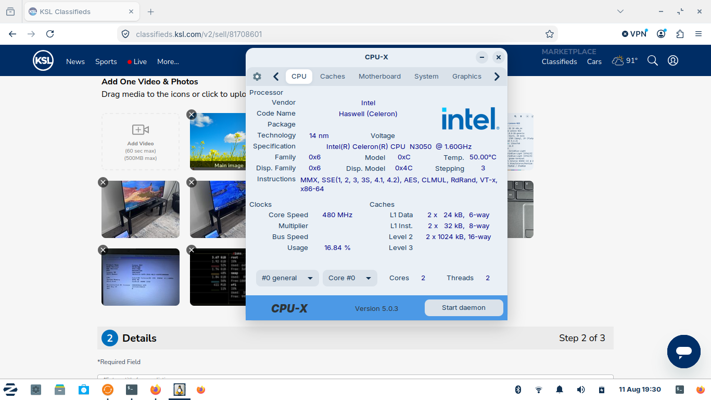Viewport: 711px width, 400px height.
Task: Open the 'Core #0' dropdown
Action: [350, 278]
